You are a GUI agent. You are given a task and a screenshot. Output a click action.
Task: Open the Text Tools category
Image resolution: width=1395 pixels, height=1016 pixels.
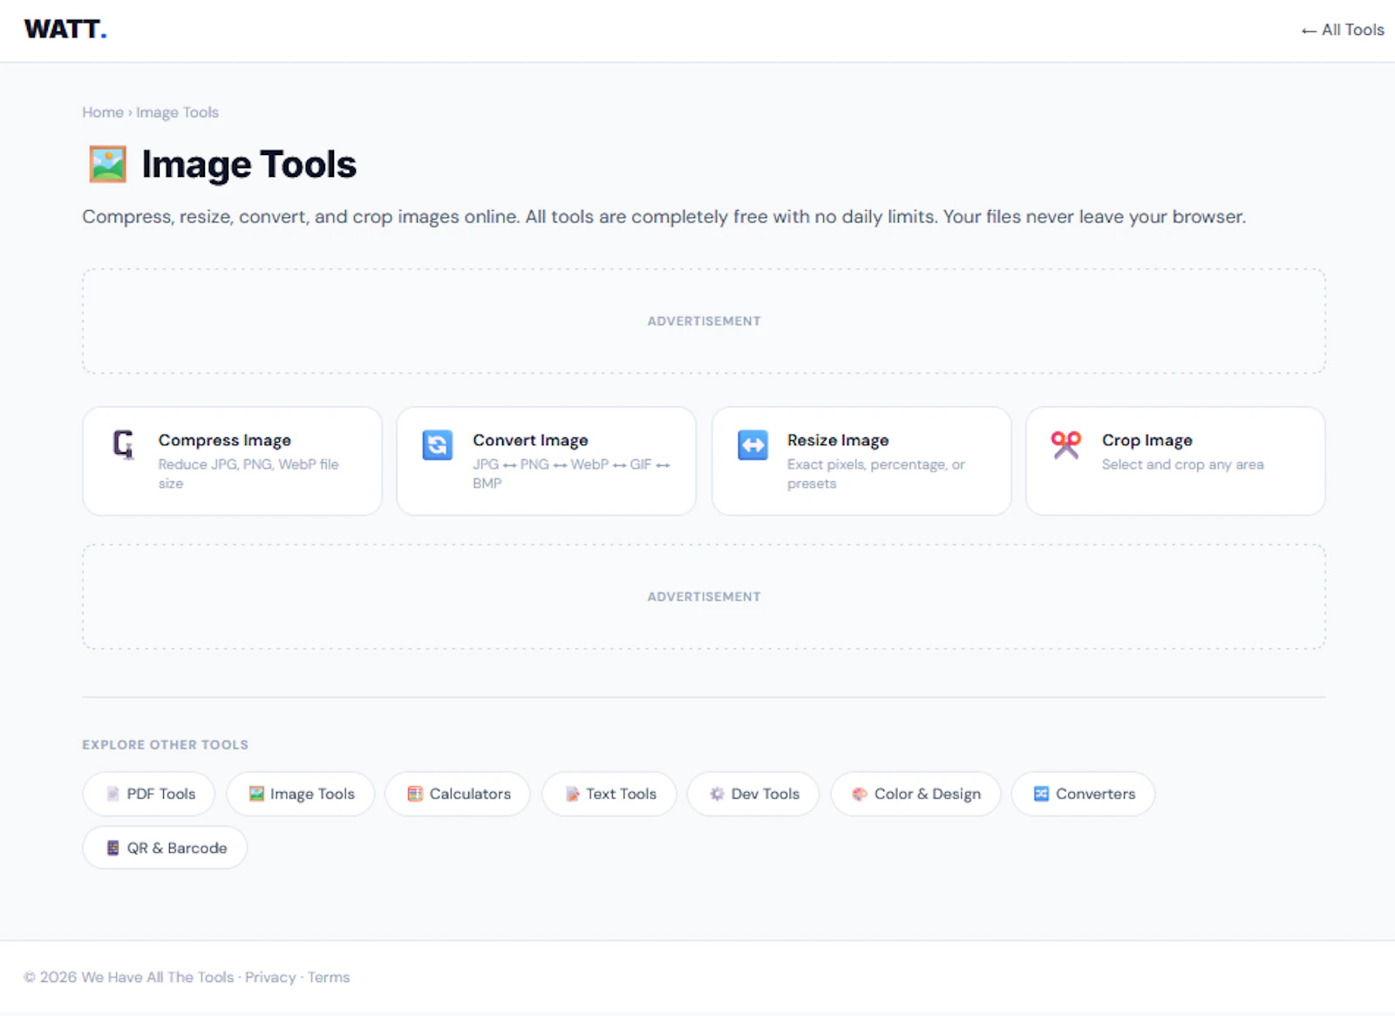click(609, 794)
